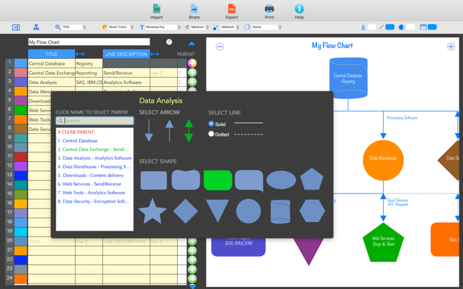The height and width of the screenshot is (289, 463).
Task: Select 4. Data Warehouse as parent
Action: tap(94, 167)
